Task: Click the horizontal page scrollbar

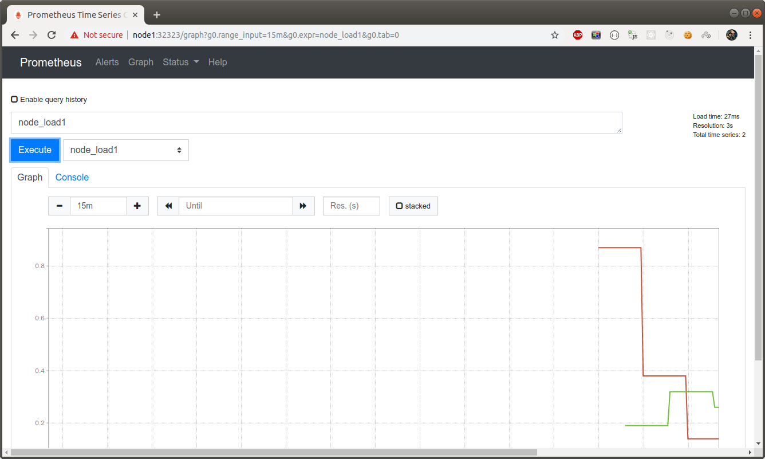Action: [274, 453]
